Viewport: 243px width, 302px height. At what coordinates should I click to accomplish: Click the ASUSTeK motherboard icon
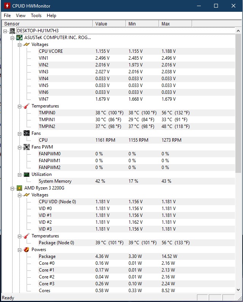[19, 38]
